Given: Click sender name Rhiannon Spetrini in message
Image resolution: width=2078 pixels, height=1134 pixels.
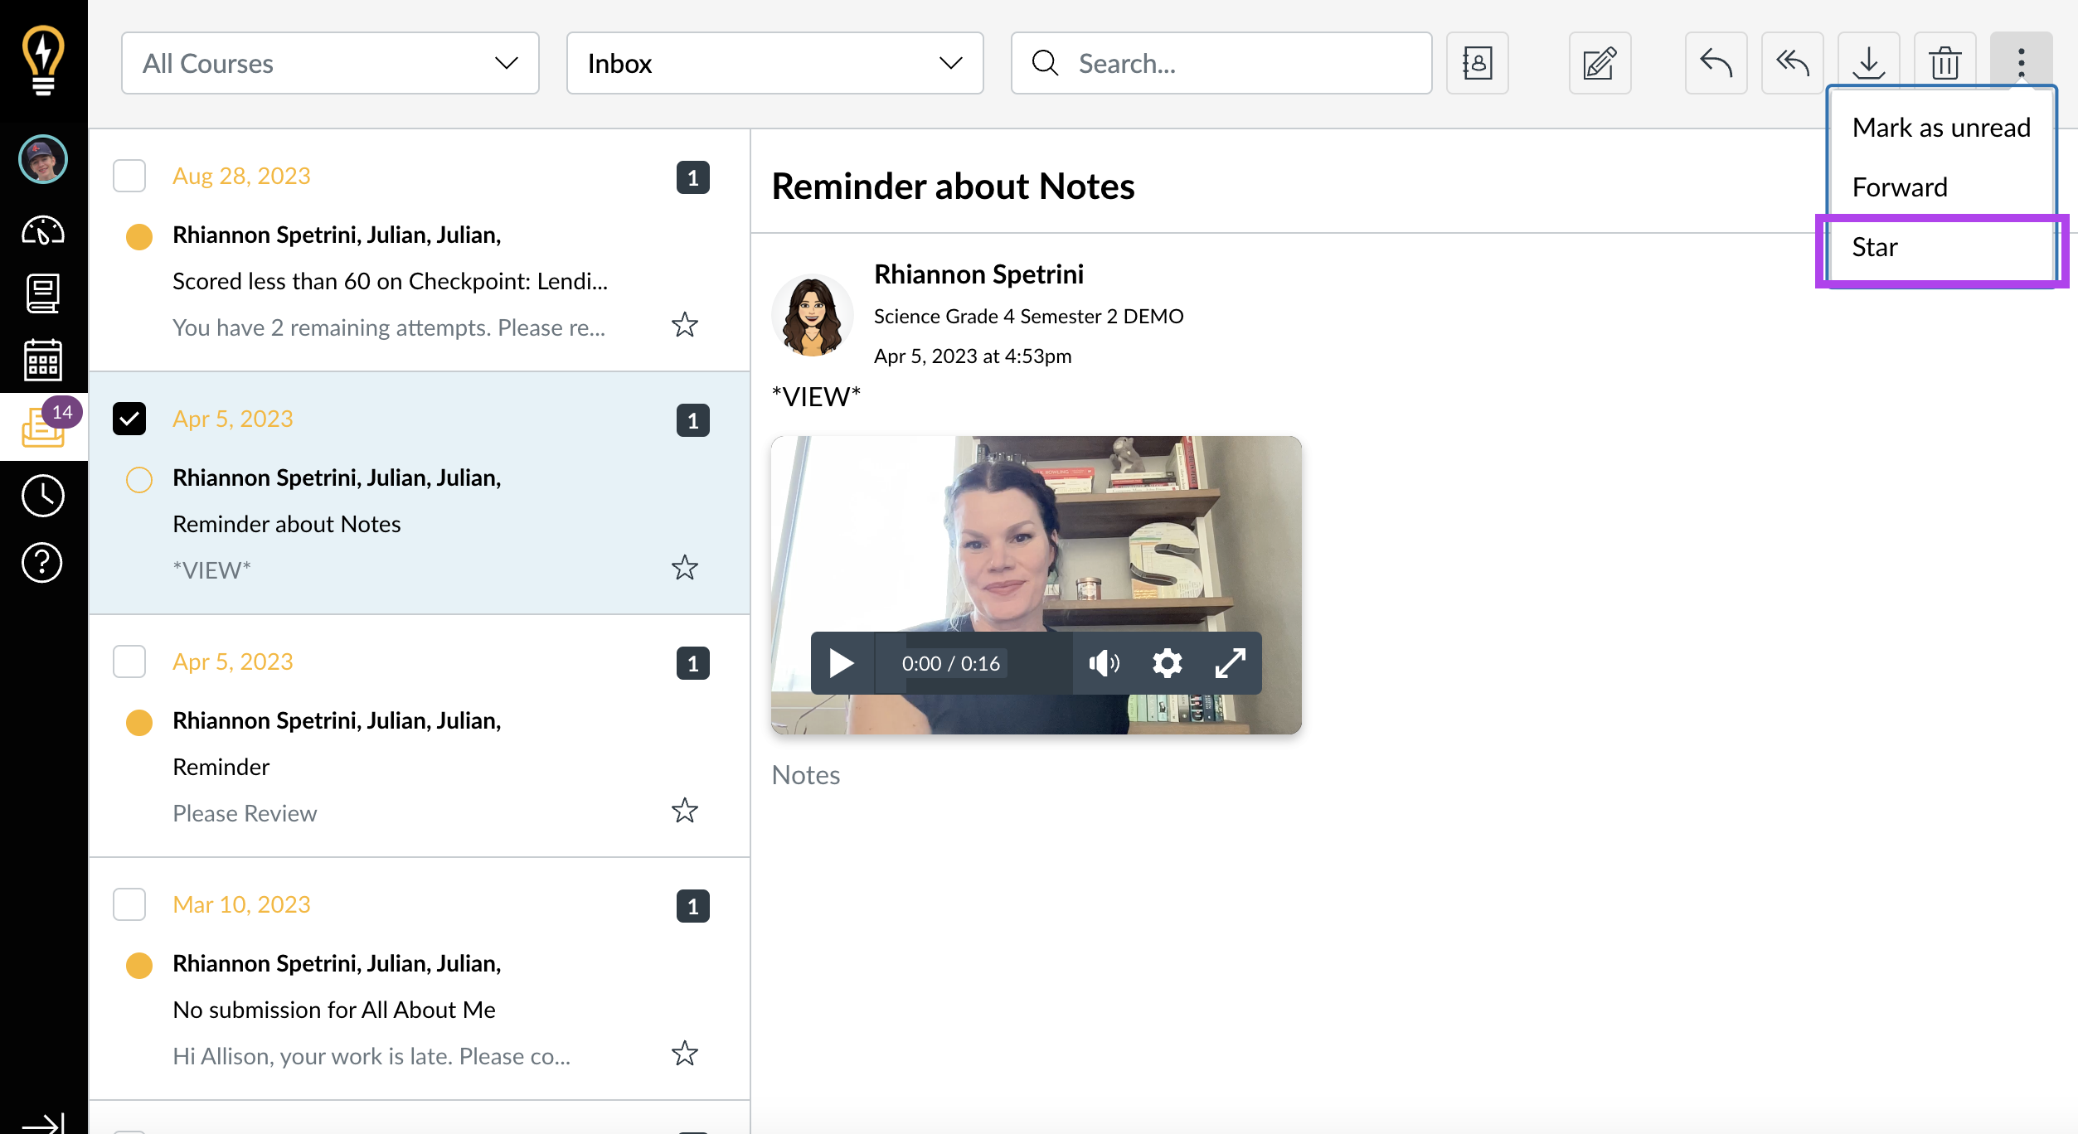Looking at the screenshot, I should click(978, 274).
